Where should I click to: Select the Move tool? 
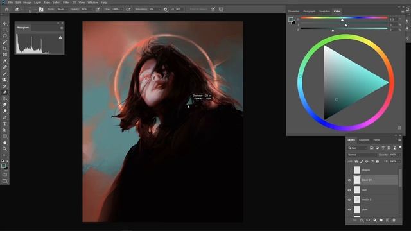coord(4,24)
